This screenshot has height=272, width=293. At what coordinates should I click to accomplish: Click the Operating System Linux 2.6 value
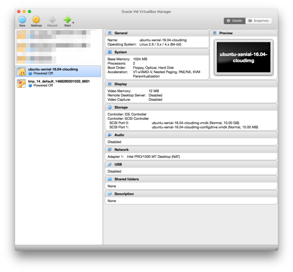click(x=160, y=44)
